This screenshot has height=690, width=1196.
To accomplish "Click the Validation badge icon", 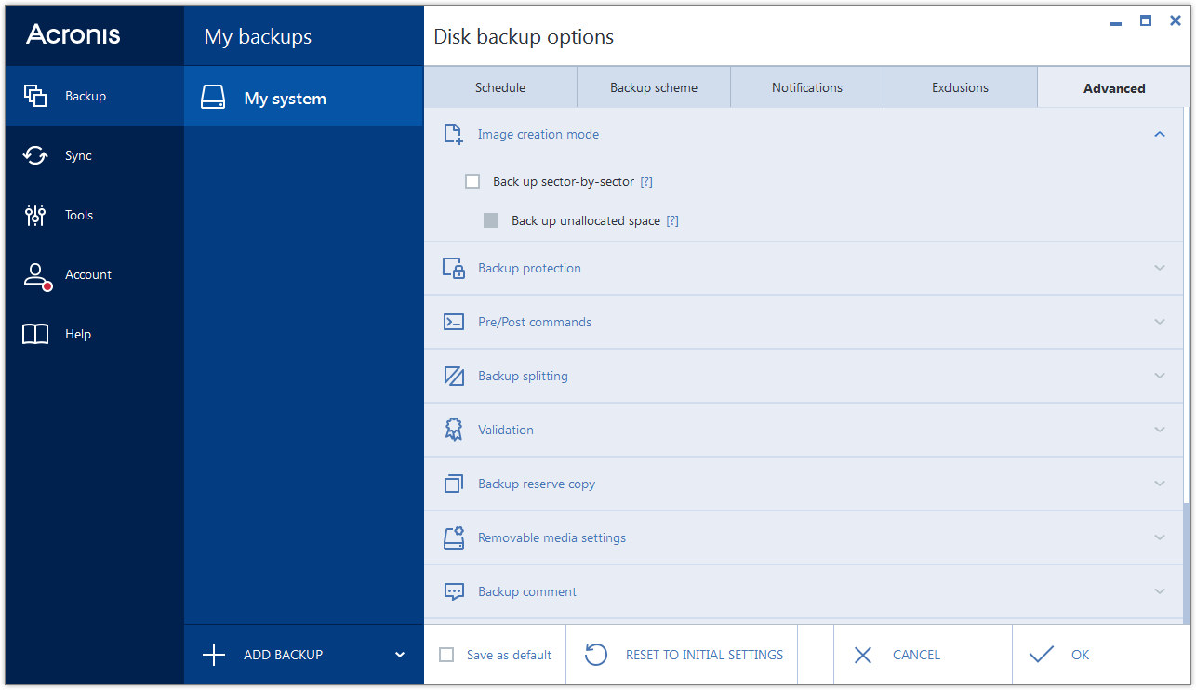I will click(454, 430).
